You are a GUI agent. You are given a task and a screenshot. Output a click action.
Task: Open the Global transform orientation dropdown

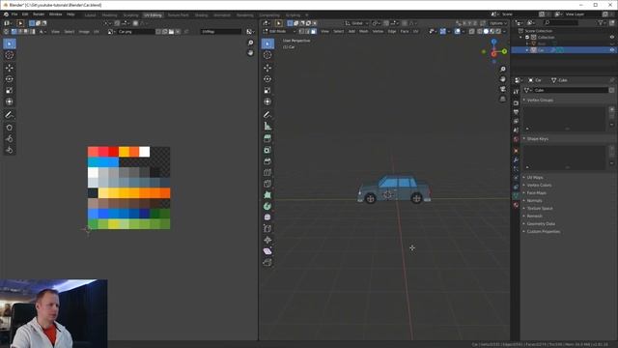[356, 23]
